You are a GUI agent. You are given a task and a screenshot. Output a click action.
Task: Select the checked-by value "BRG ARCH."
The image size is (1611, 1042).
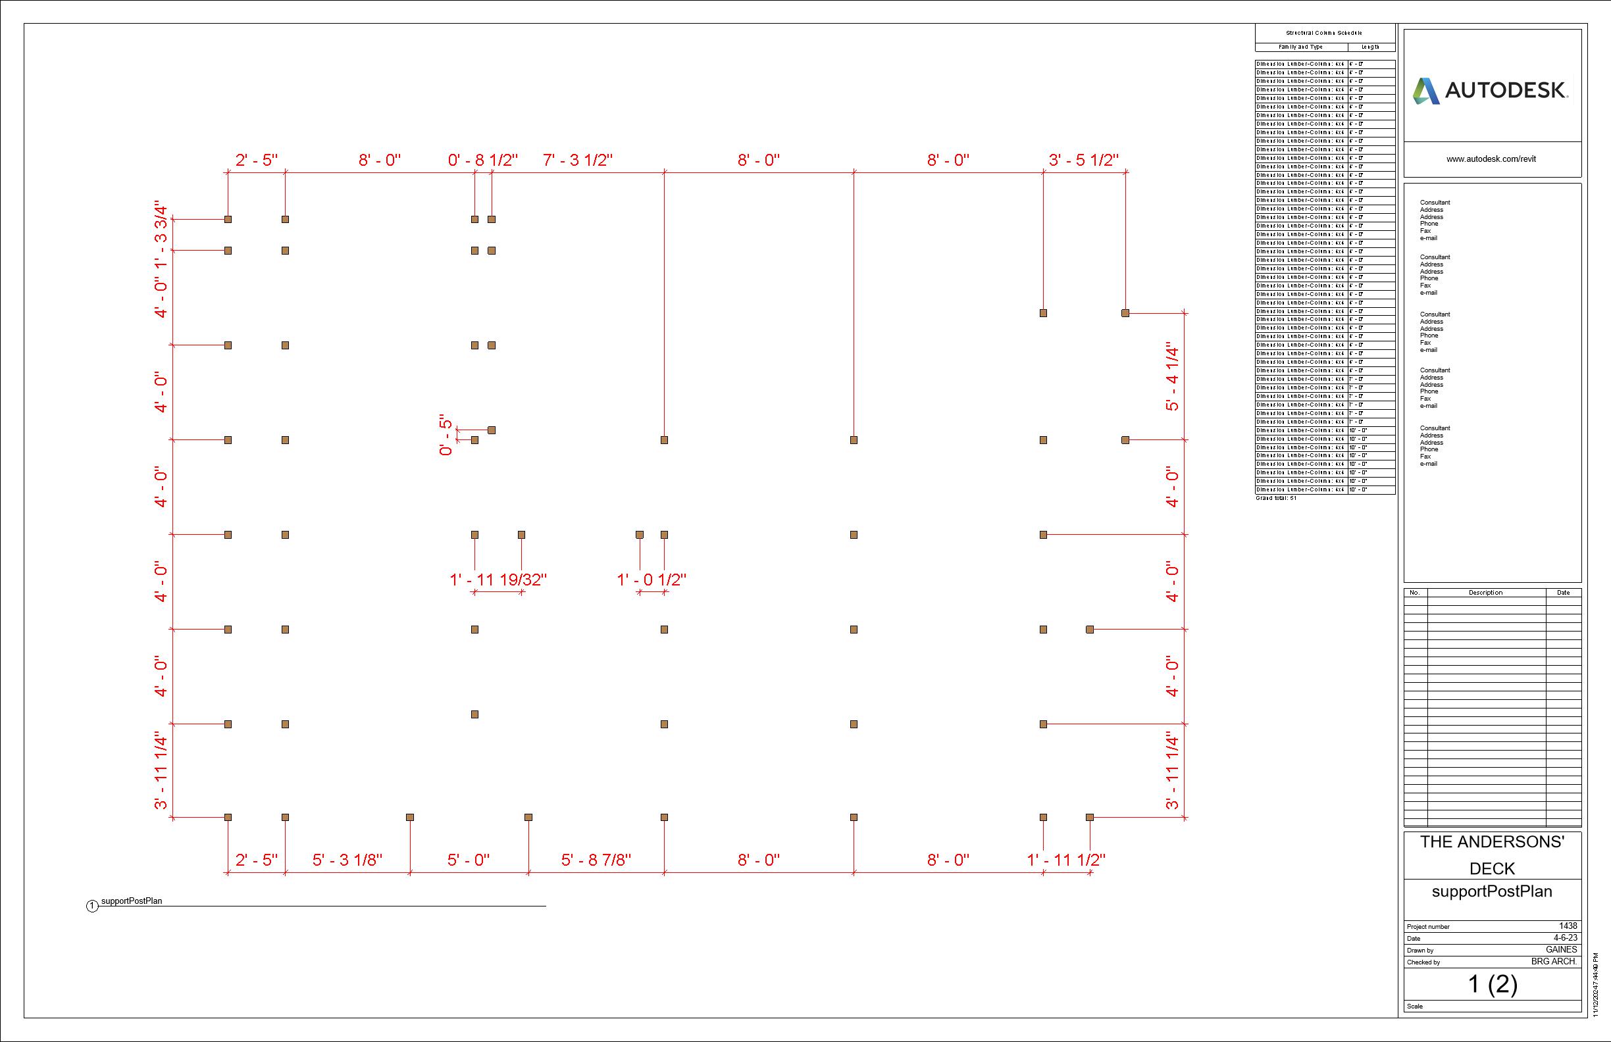1554,962
